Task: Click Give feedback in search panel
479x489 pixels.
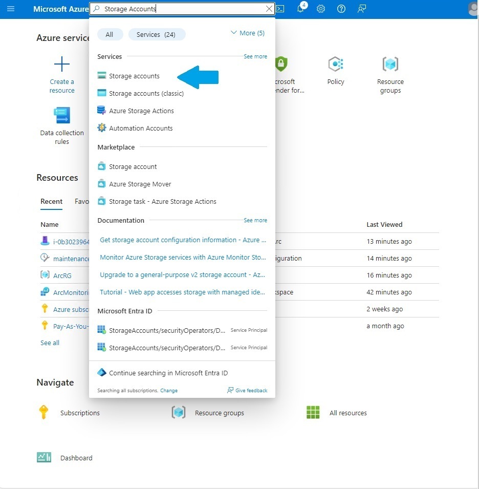Action: point(247,391)
